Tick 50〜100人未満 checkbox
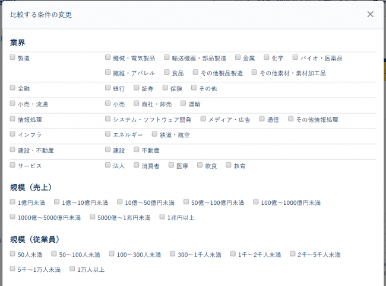The image size is (386, 286). 54,254
